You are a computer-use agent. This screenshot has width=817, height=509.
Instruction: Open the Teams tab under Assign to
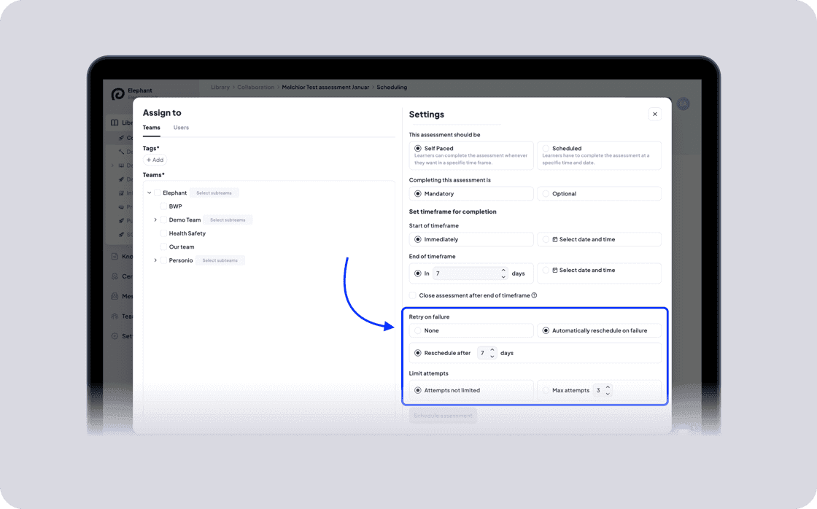[x=152, y=128]
